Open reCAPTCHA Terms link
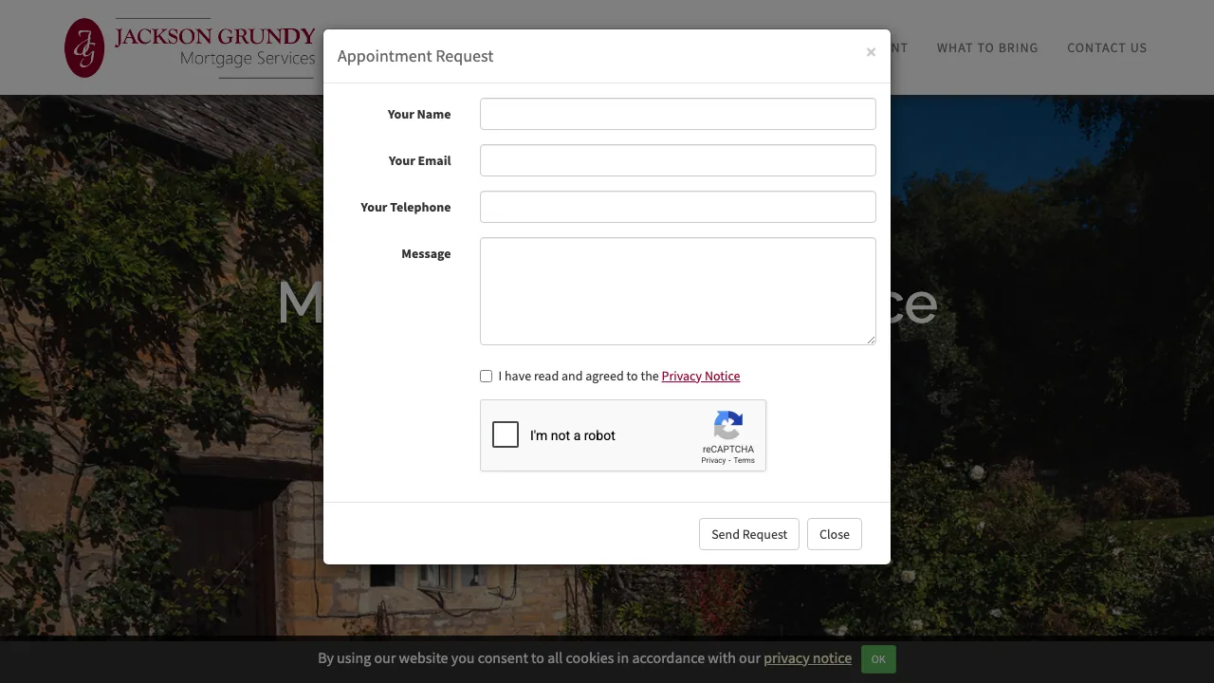1214x683 pixels. pyautogui.click(x=744, y=460)
